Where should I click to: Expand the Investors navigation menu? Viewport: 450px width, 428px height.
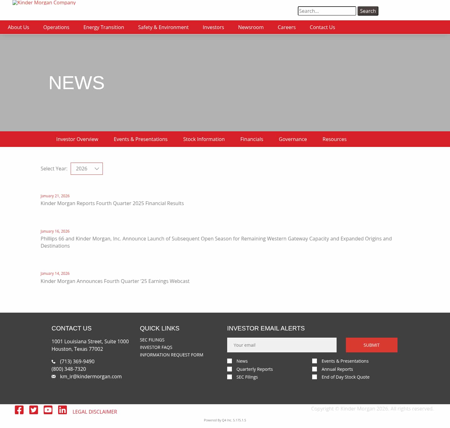pos(213,27)
